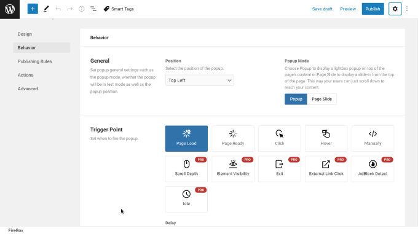
Task: Undo the last change
Action: click(58, 9)
